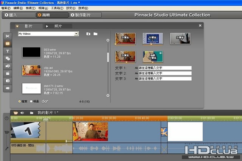Select the 場景 (Scenes) radio button
Image resolution: width=242 pixels, height=161 pixels.
31,101
